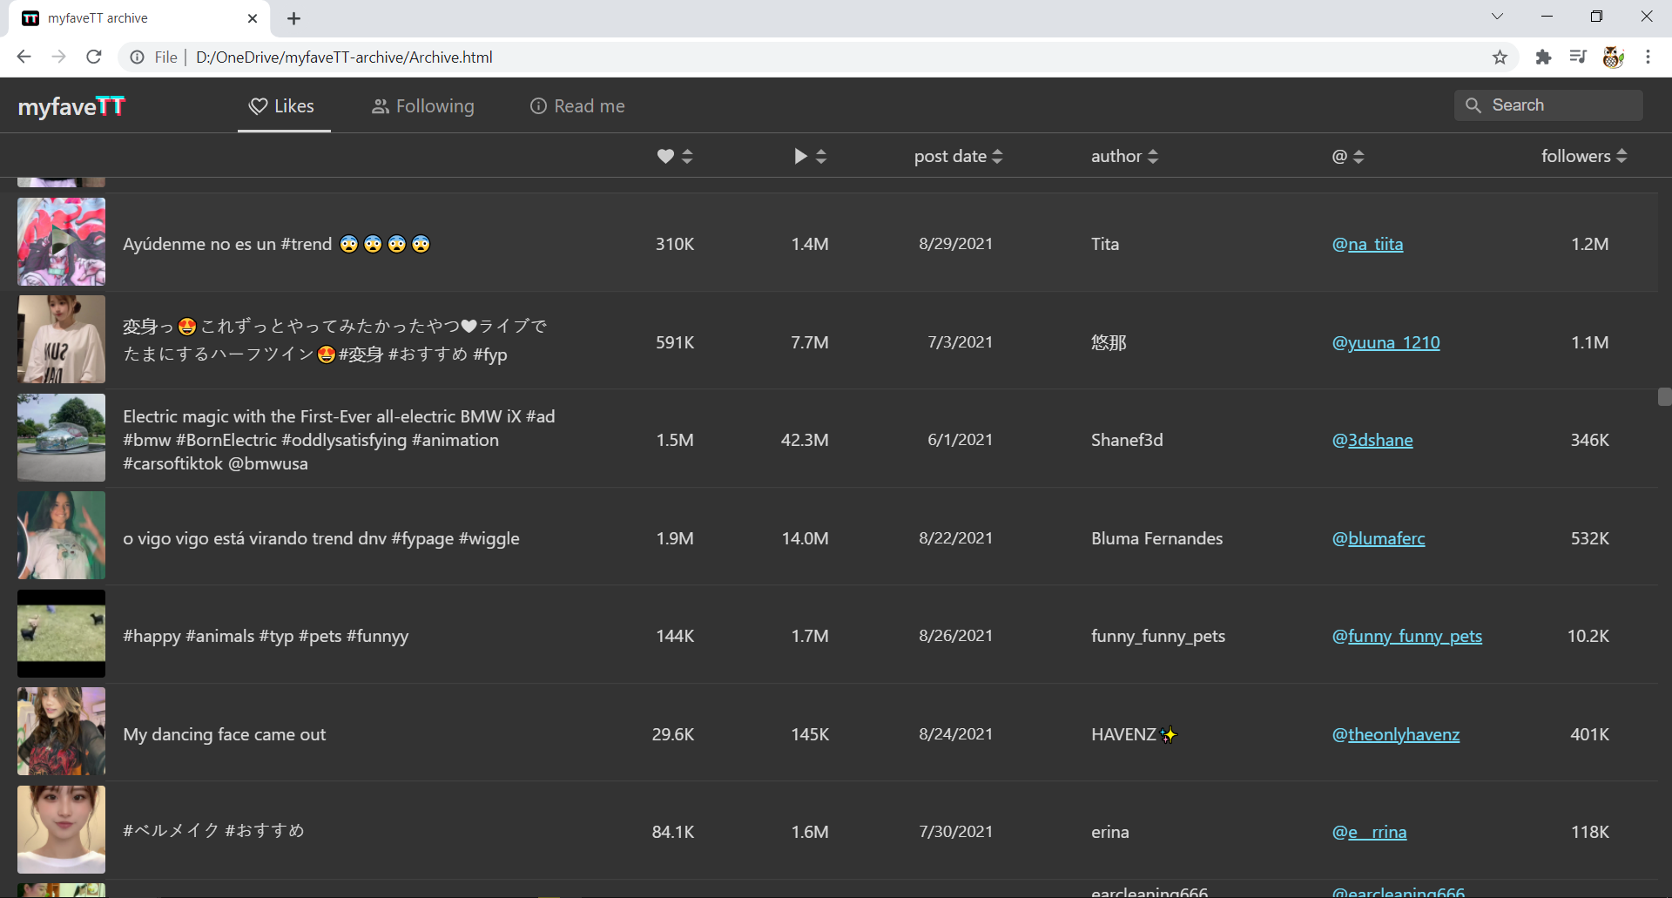Viewport: 1672px width, 898px height.
Task: View site information for the file URL
Action: coord(137,57)
